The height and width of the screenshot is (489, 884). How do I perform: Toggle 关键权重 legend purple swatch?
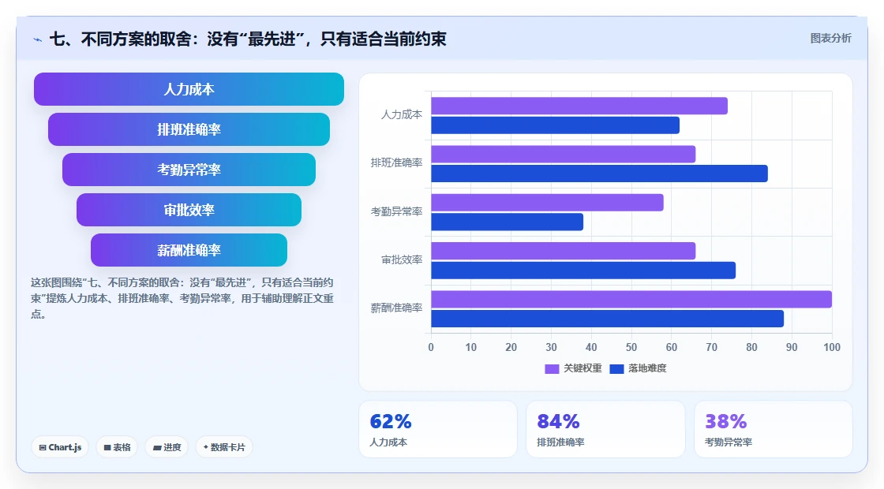click(552, 368)
